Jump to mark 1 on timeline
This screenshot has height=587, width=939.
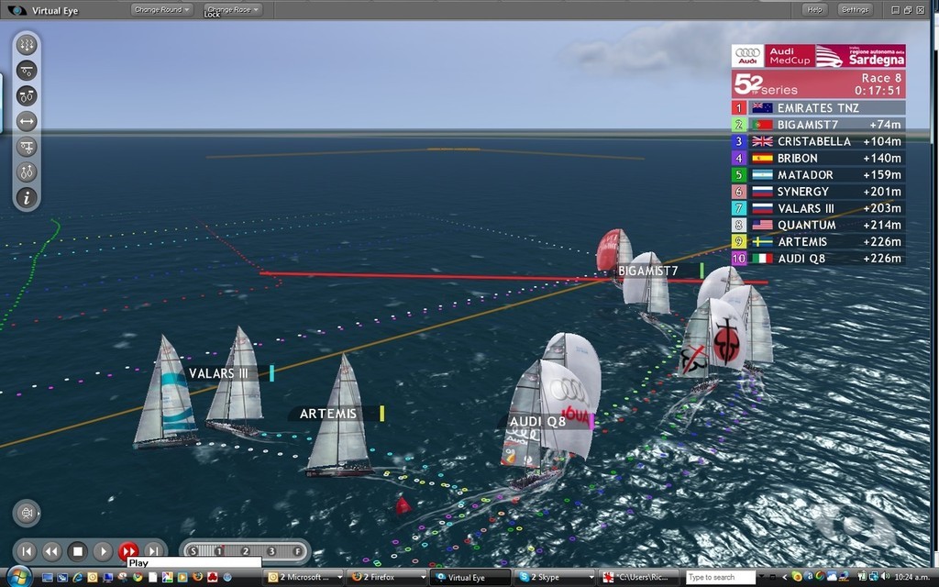click(x=219, y=551)
